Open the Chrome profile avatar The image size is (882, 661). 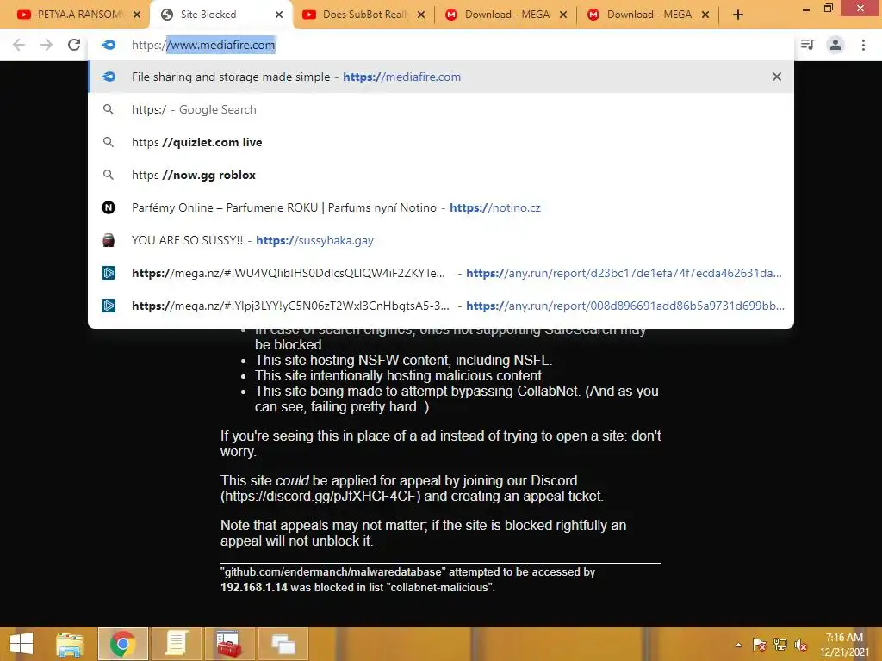[x=835, y=45]
